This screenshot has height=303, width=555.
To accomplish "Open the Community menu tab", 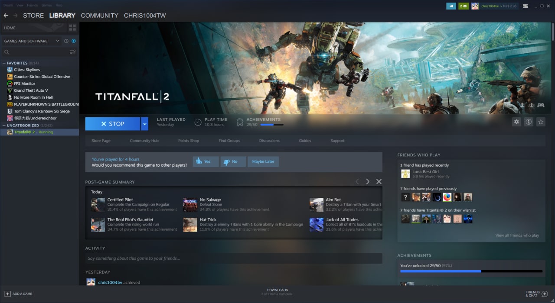I will coord(99,16).
